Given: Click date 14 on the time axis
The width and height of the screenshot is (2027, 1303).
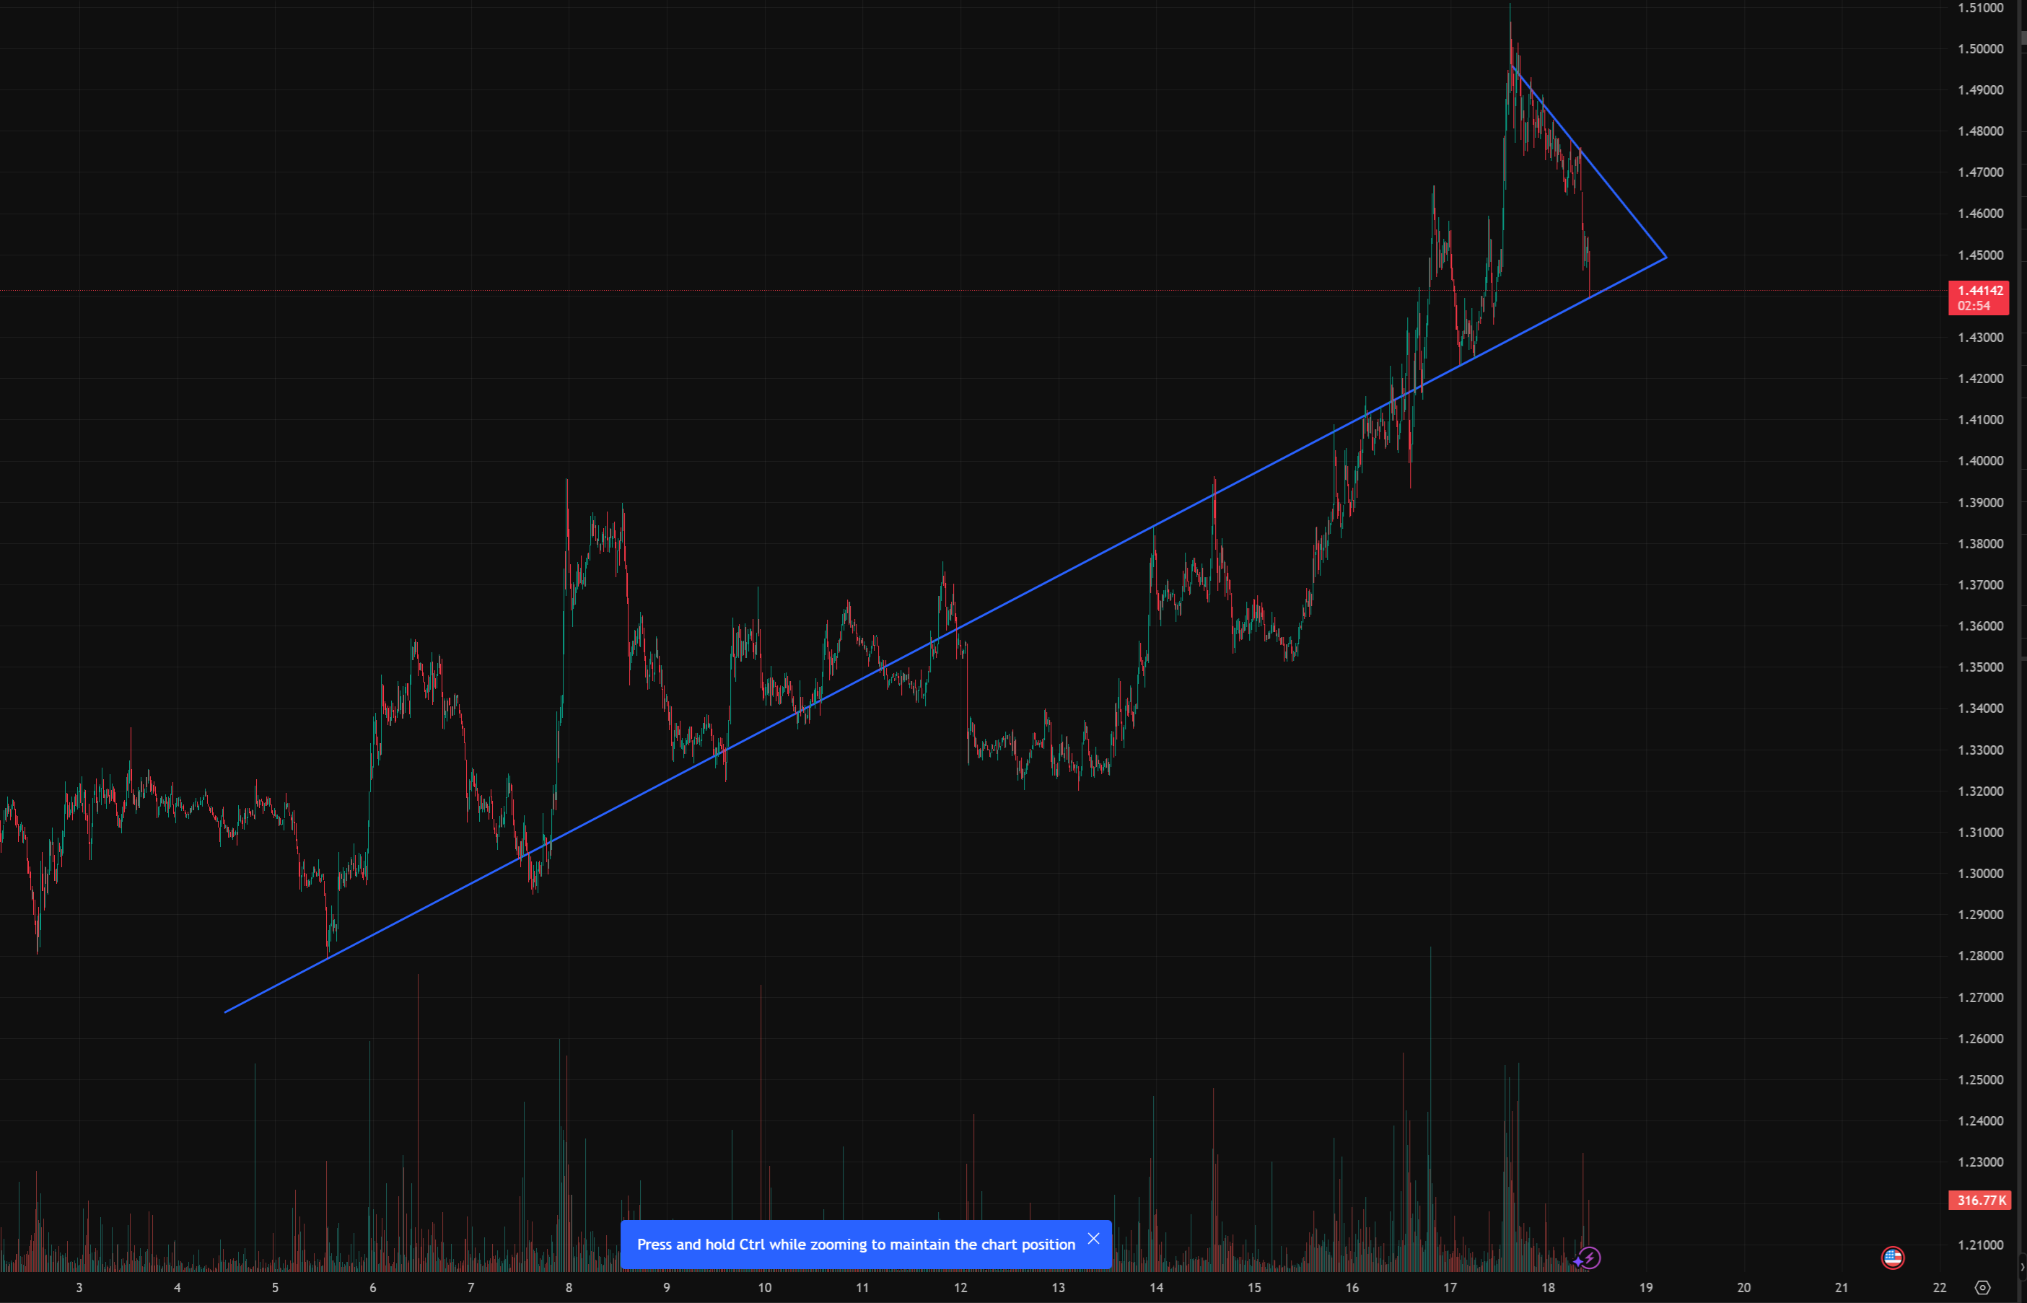Looking at the screenshot, I should click(x=1155, y=1288).
